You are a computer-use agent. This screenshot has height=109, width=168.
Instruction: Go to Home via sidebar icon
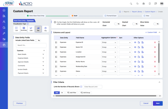[4, 10]
